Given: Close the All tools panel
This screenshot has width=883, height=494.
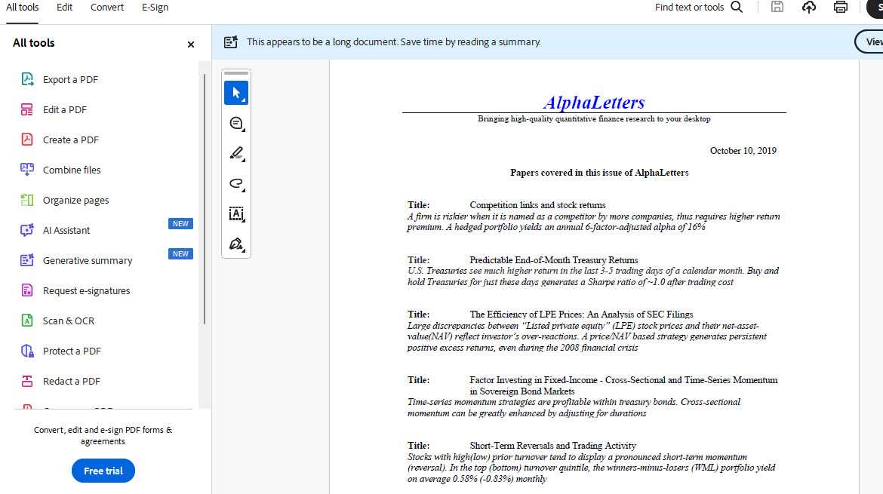Looking at the screenshot, I should [191, 44].
